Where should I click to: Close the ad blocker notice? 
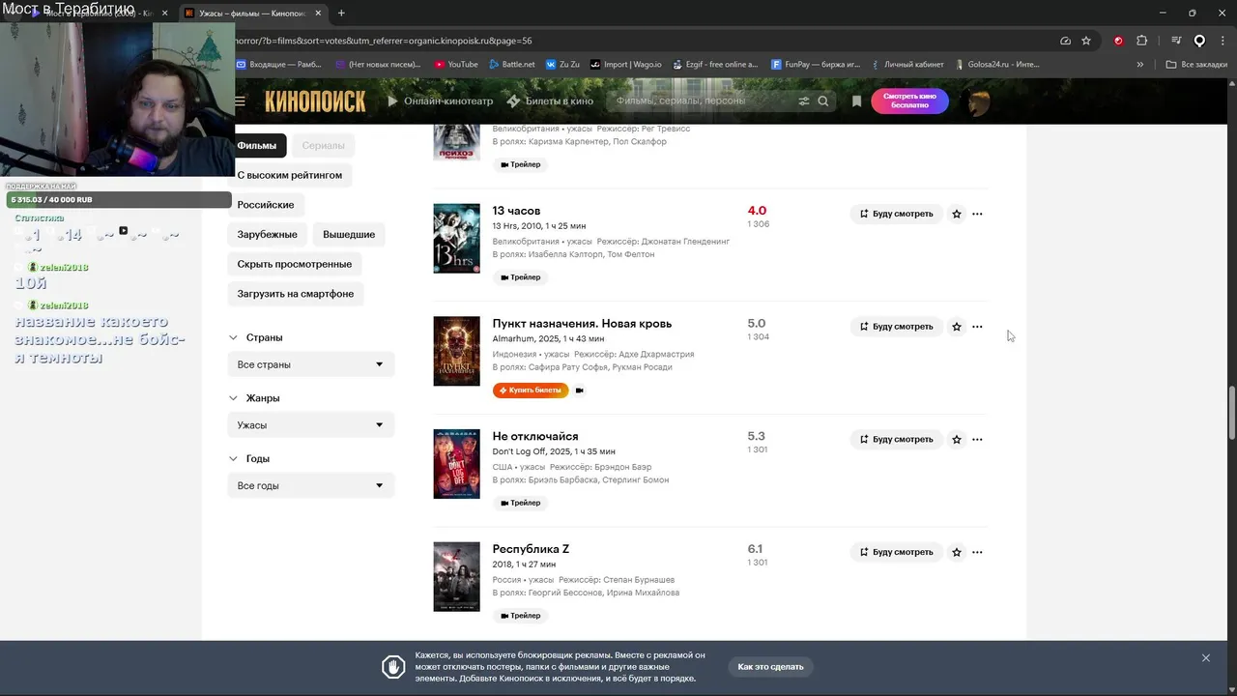[1205, 658]
